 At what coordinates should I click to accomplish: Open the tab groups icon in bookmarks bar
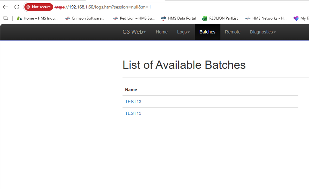tap(5, 18)
